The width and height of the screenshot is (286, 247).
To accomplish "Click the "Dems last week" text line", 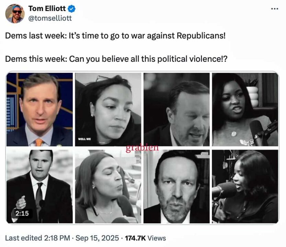I will 115,36.
